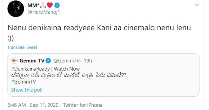Open the Twitter for iPhone source link
The width and height of the screenshot is (209, 110).
tap(84, 105)
